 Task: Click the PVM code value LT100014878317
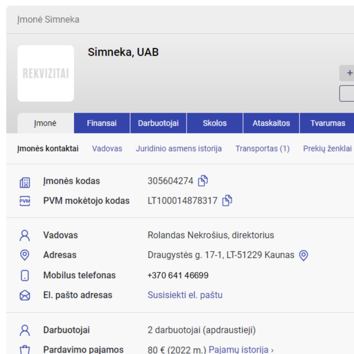[x=183, y=201]
